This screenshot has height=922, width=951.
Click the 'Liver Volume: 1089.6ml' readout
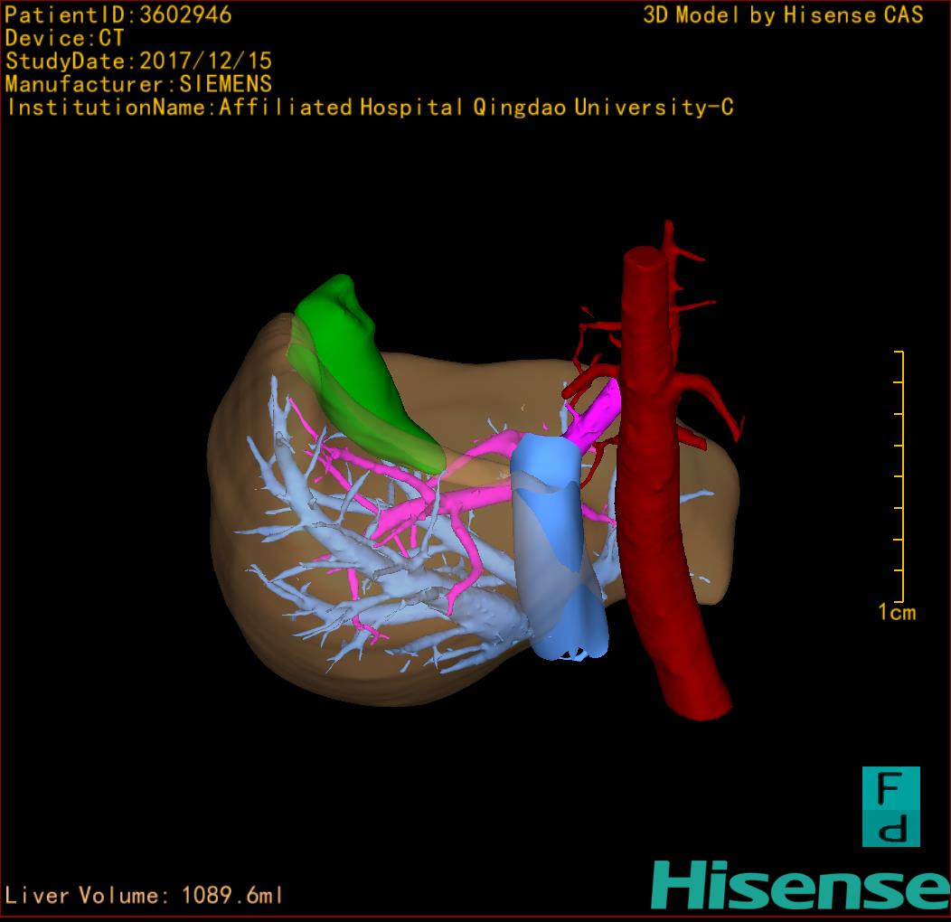coord(143,895)
